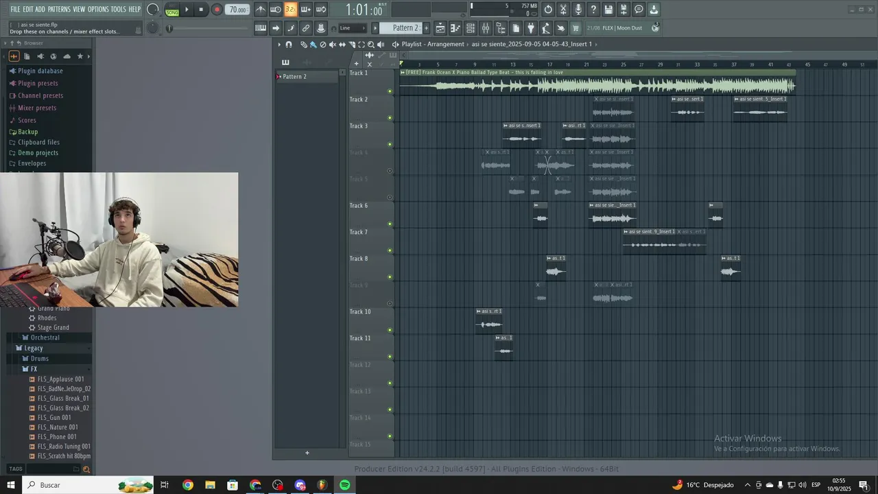Select the playlist Zoom magnifier tool
This screenshot has height=494, width=878.
[371, 44]
